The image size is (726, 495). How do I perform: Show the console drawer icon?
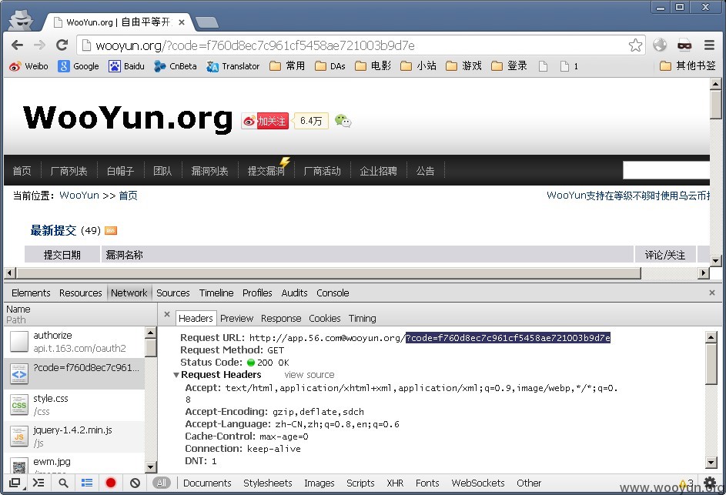(x=38, y=483)
